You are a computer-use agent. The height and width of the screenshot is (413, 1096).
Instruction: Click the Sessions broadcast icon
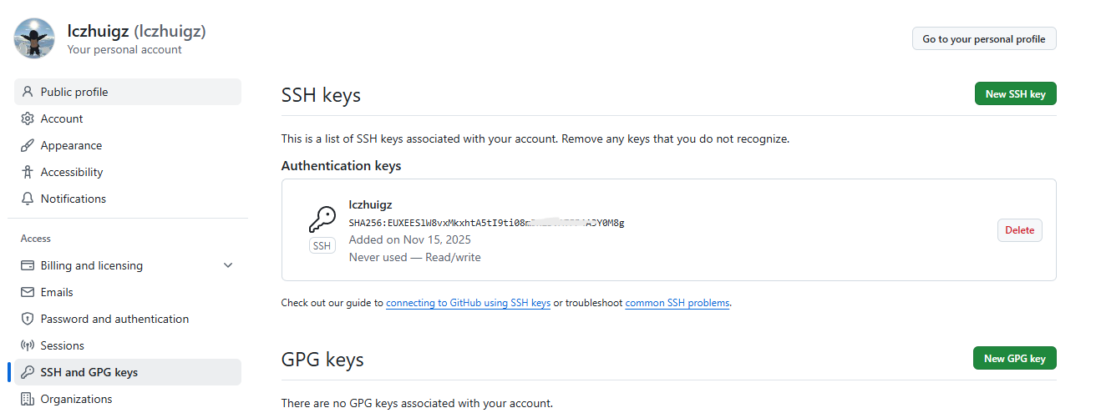tap(28, 345)
